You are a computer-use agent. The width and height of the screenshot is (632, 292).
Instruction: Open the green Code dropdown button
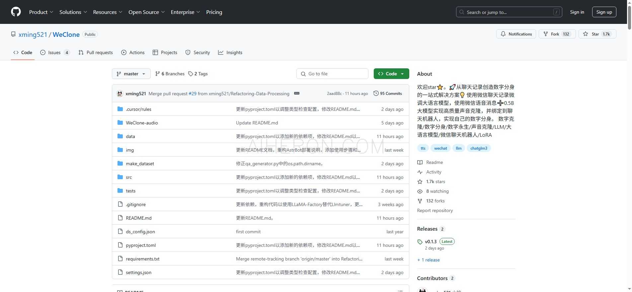pyautogui.click(x=391, y=74)
